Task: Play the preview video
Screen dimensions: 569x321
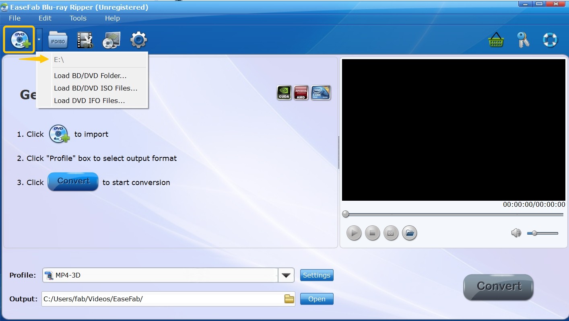Action: [x=354, y=233]
